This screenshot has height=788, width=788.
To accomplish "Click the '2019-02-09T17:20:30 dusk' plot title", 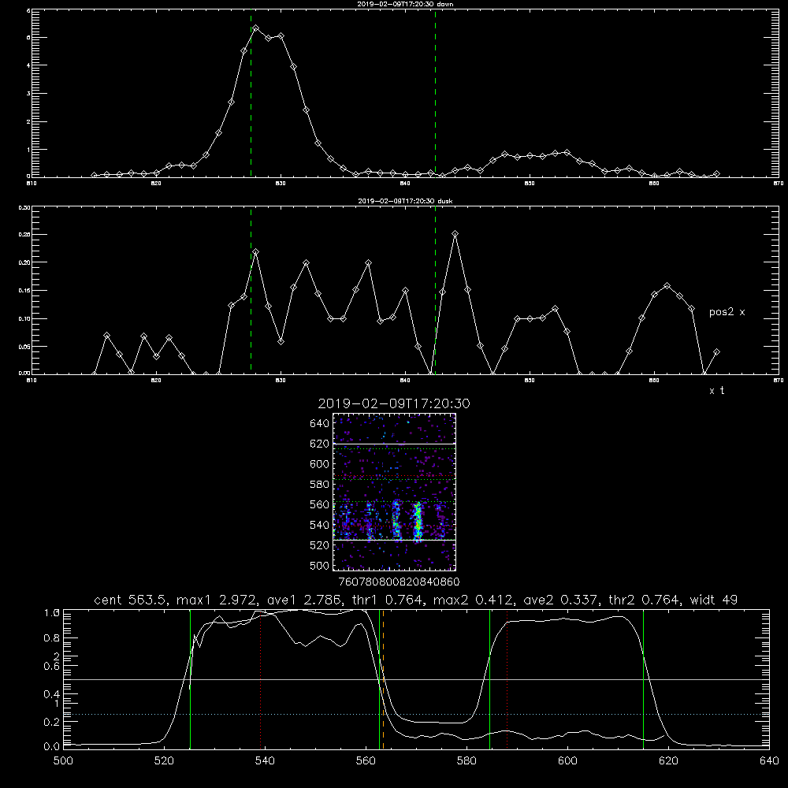I will coord(405,201).
